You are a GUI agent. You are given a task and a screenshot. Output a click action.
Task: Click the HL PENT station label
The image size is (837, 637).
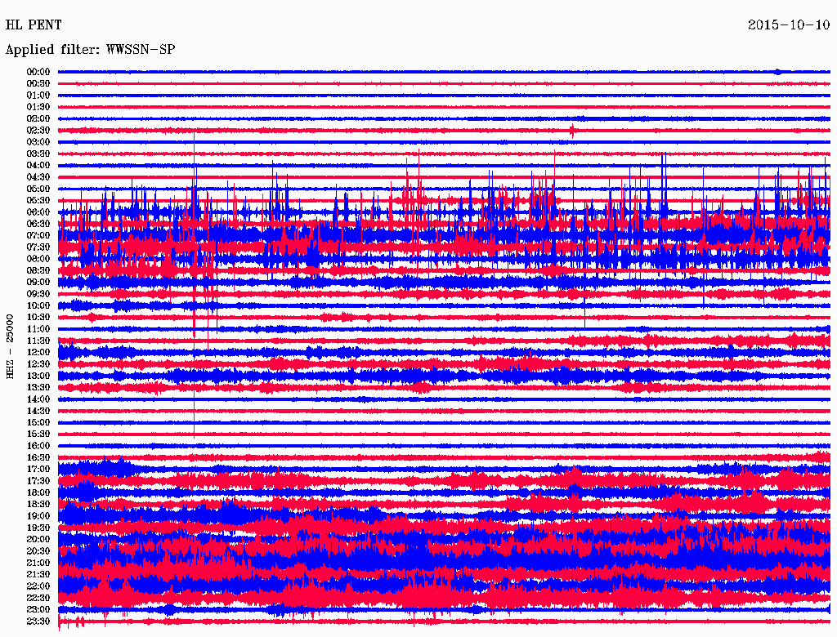click(34, 25)
